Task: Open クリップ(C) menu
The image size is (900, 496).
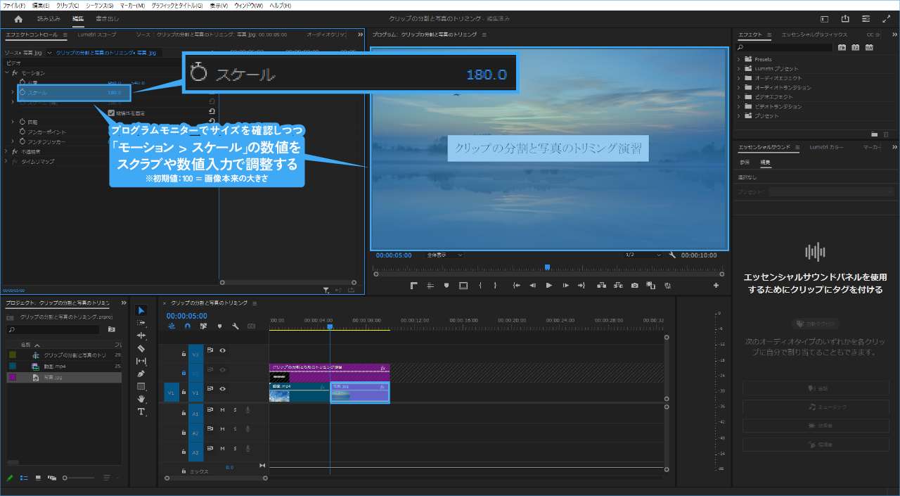Action: (67, 5)
